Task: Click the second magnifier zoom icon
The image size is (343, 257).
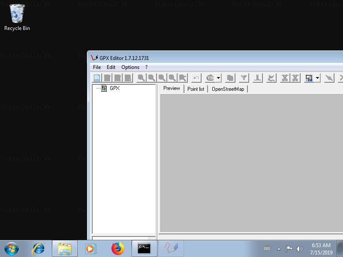Action: [152, 78]
